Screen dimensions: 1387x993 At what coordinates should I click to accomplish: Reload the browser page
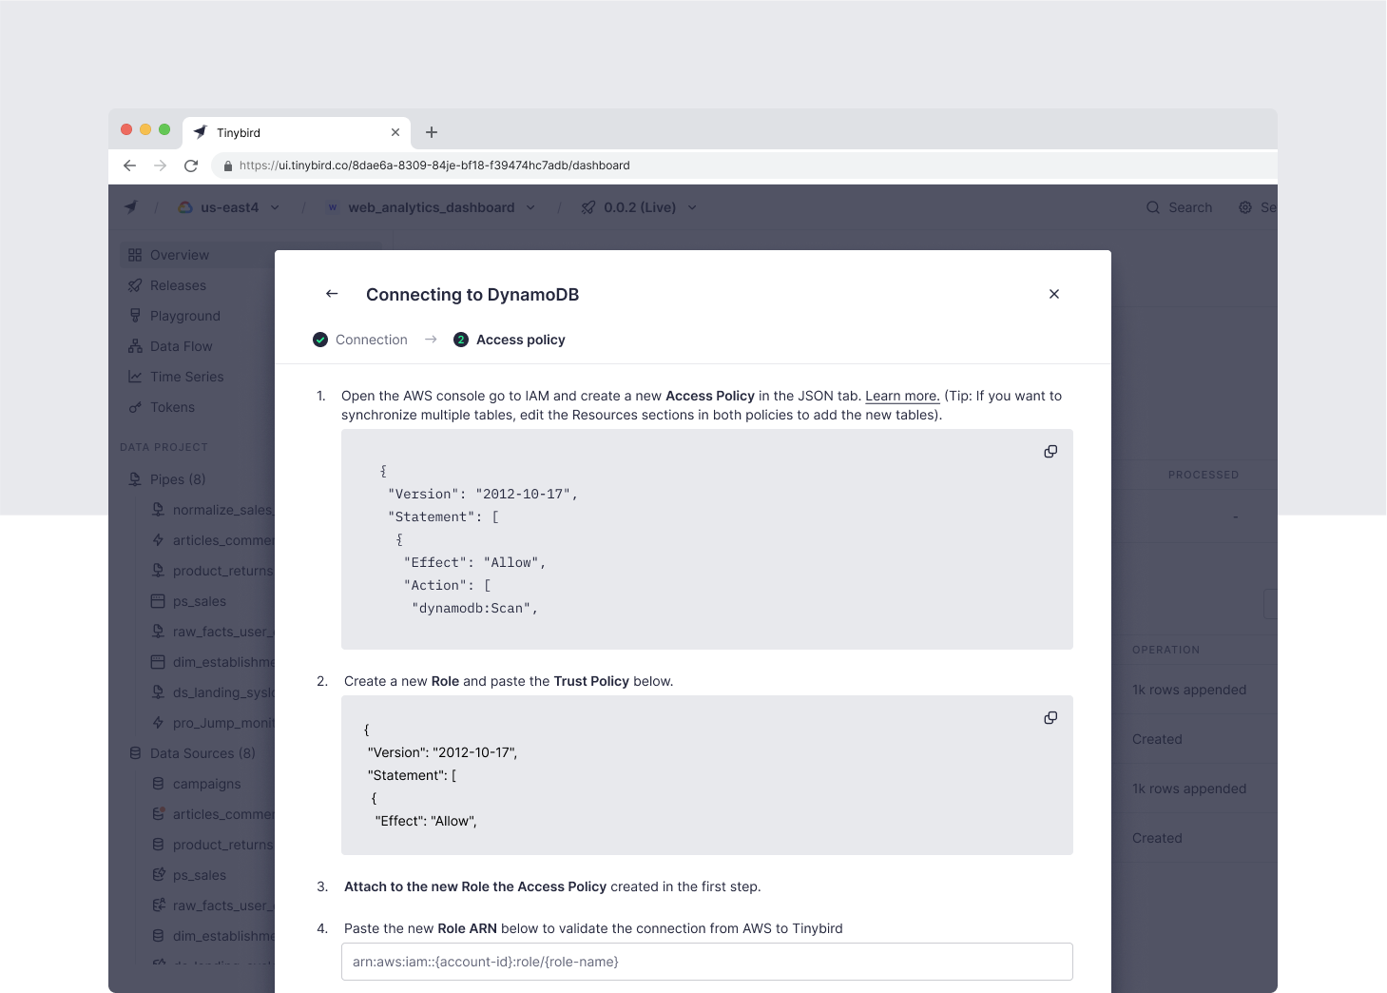pyautogui.click(x=191, y=165)
